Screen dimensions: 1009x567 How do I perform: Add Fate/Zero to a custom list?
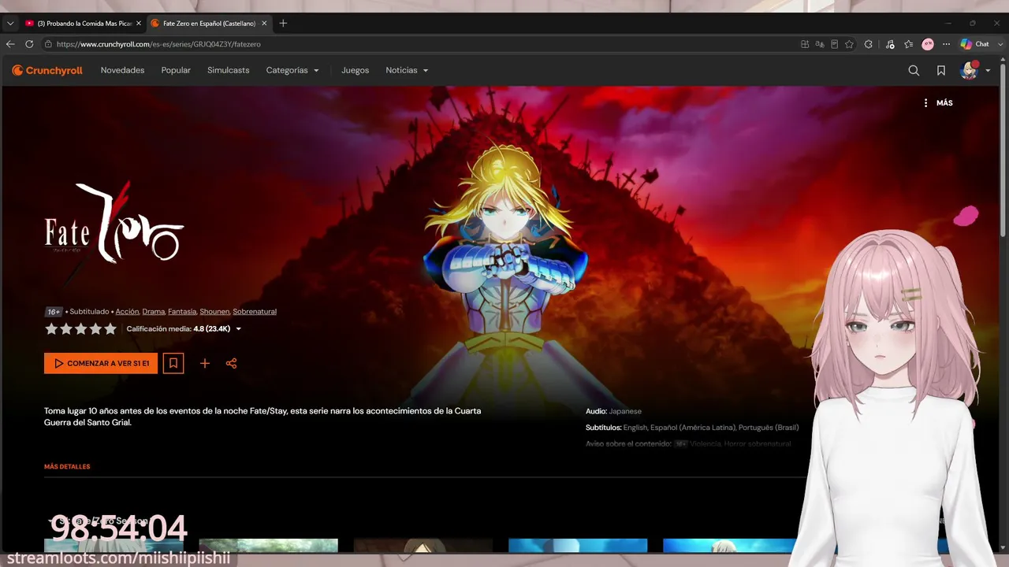[205, 363]
